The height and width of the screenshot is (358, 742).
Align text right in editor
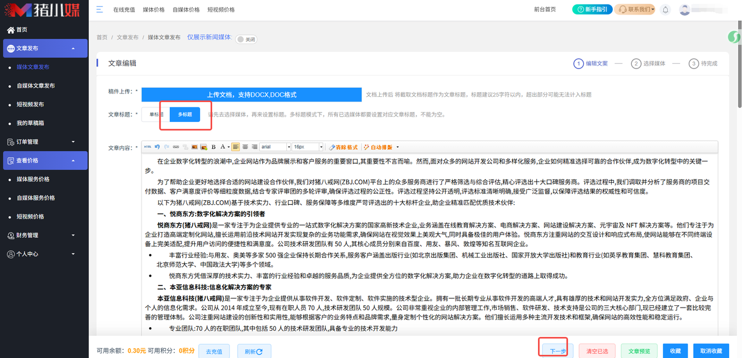point(254,147)
